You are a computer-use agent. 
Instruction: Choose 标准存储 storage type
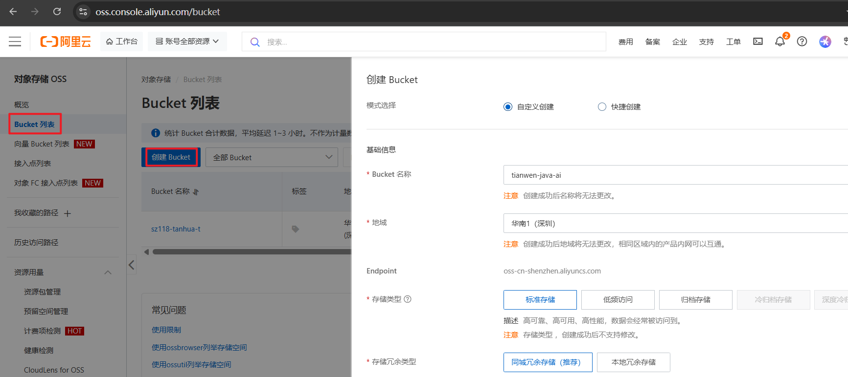(x=540, y=300)
